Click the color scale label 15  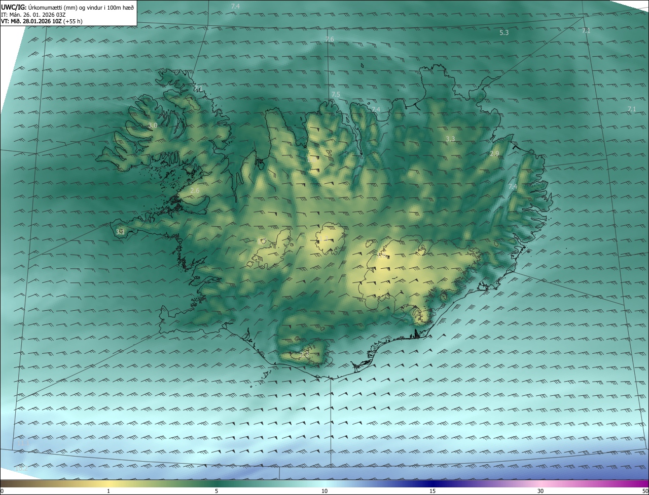coord(432,491)
